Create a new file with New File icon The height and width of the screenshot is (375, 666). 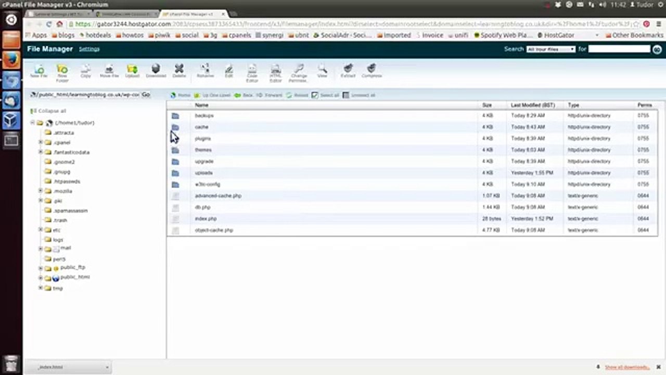[39, 71]
